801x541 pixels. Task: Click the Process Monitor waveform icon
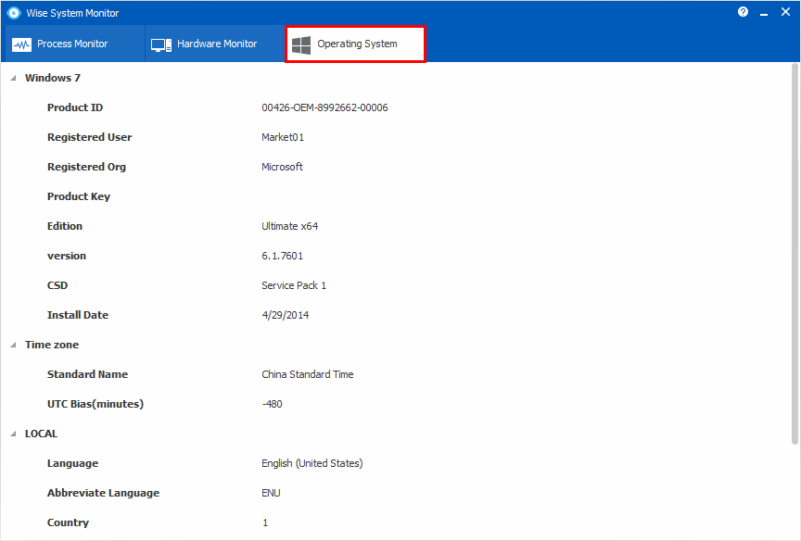tap(21, 44)
